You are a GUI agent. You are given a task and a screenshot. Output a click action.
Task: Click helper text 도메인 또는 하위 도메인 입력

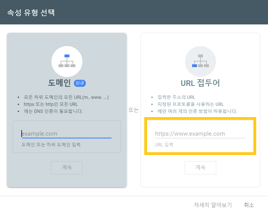point(51,145)
